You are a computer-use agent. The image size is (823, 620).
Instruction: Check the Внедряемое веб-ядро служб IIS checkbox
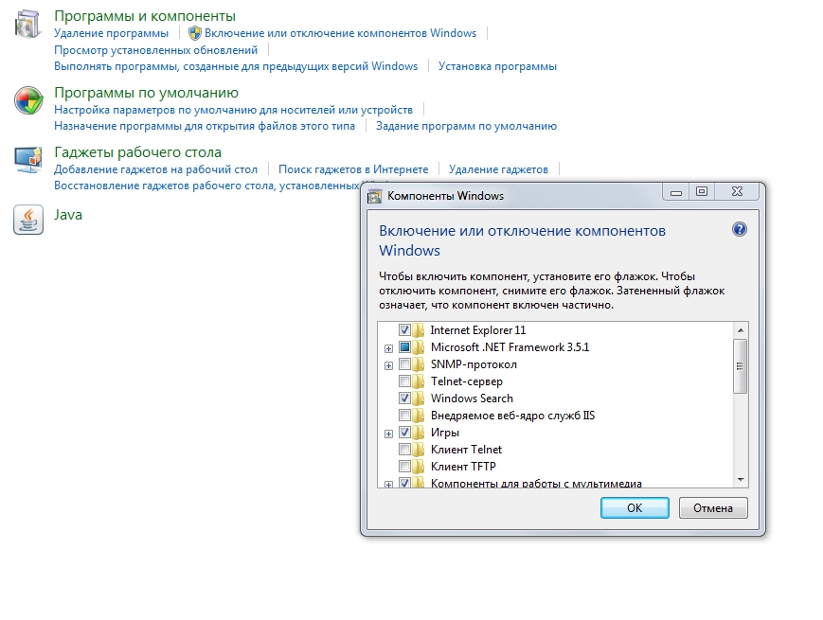point(404,416)
